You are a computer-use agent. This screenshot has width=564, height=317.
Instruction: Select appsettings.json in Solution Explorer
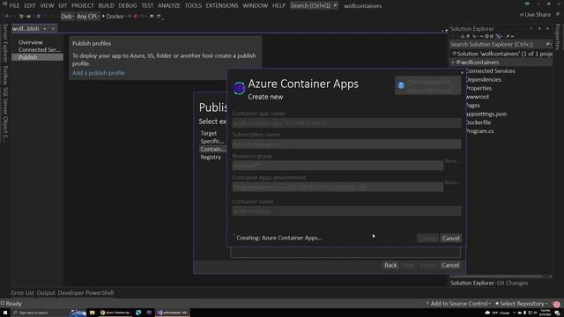[486, 114]
